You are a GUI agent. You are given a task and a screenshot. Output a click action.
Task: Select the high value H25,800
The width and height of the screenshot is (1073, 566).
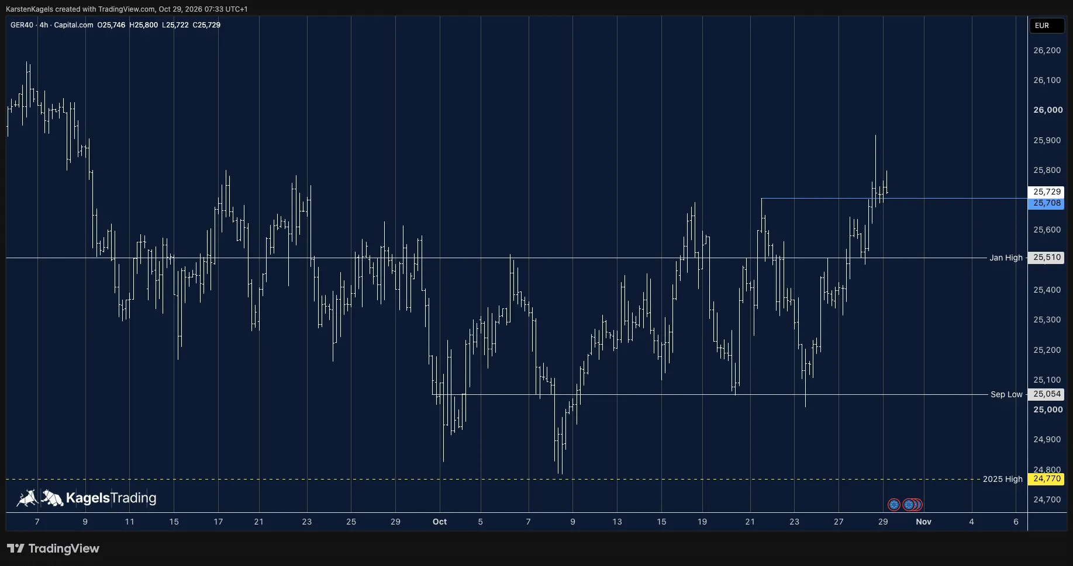tap(143, 25)
